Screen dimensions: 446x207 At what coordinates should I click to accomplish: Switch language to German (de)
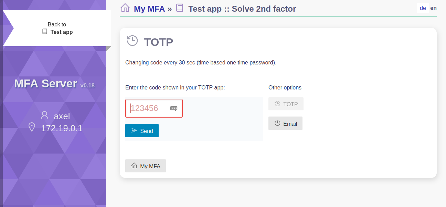pyautogui.click(x=423, y=8)
